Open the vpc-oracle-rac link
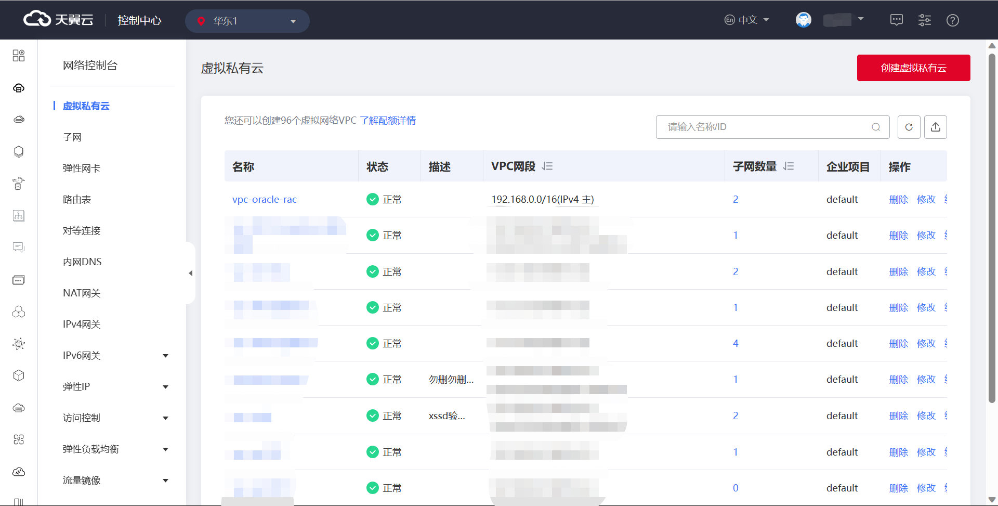This screenshot has height=506, width=998. [264, 200]
